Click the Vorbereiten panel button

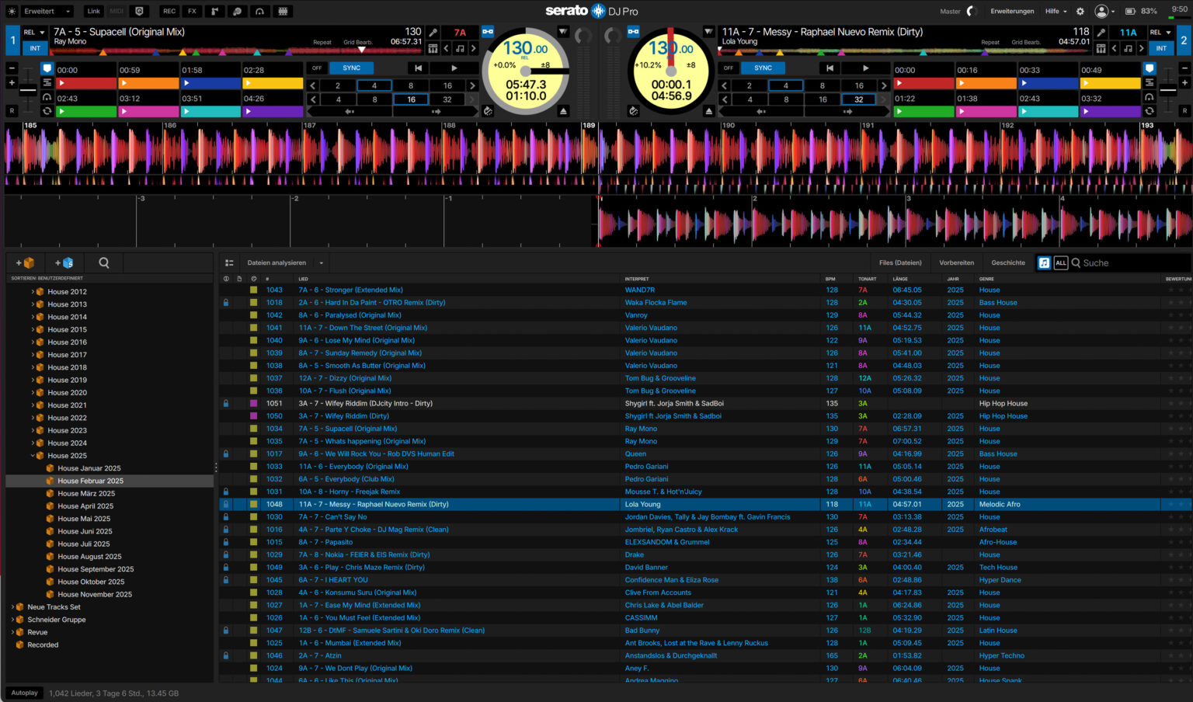(956, 262)
